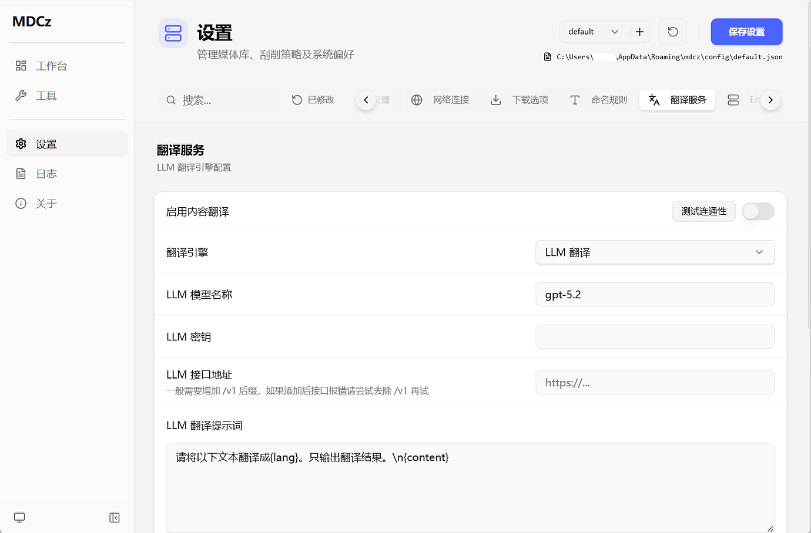This screenshot has width=811, height=533.
Task: Click the config file path text
Action: click(x=669, y=57)
